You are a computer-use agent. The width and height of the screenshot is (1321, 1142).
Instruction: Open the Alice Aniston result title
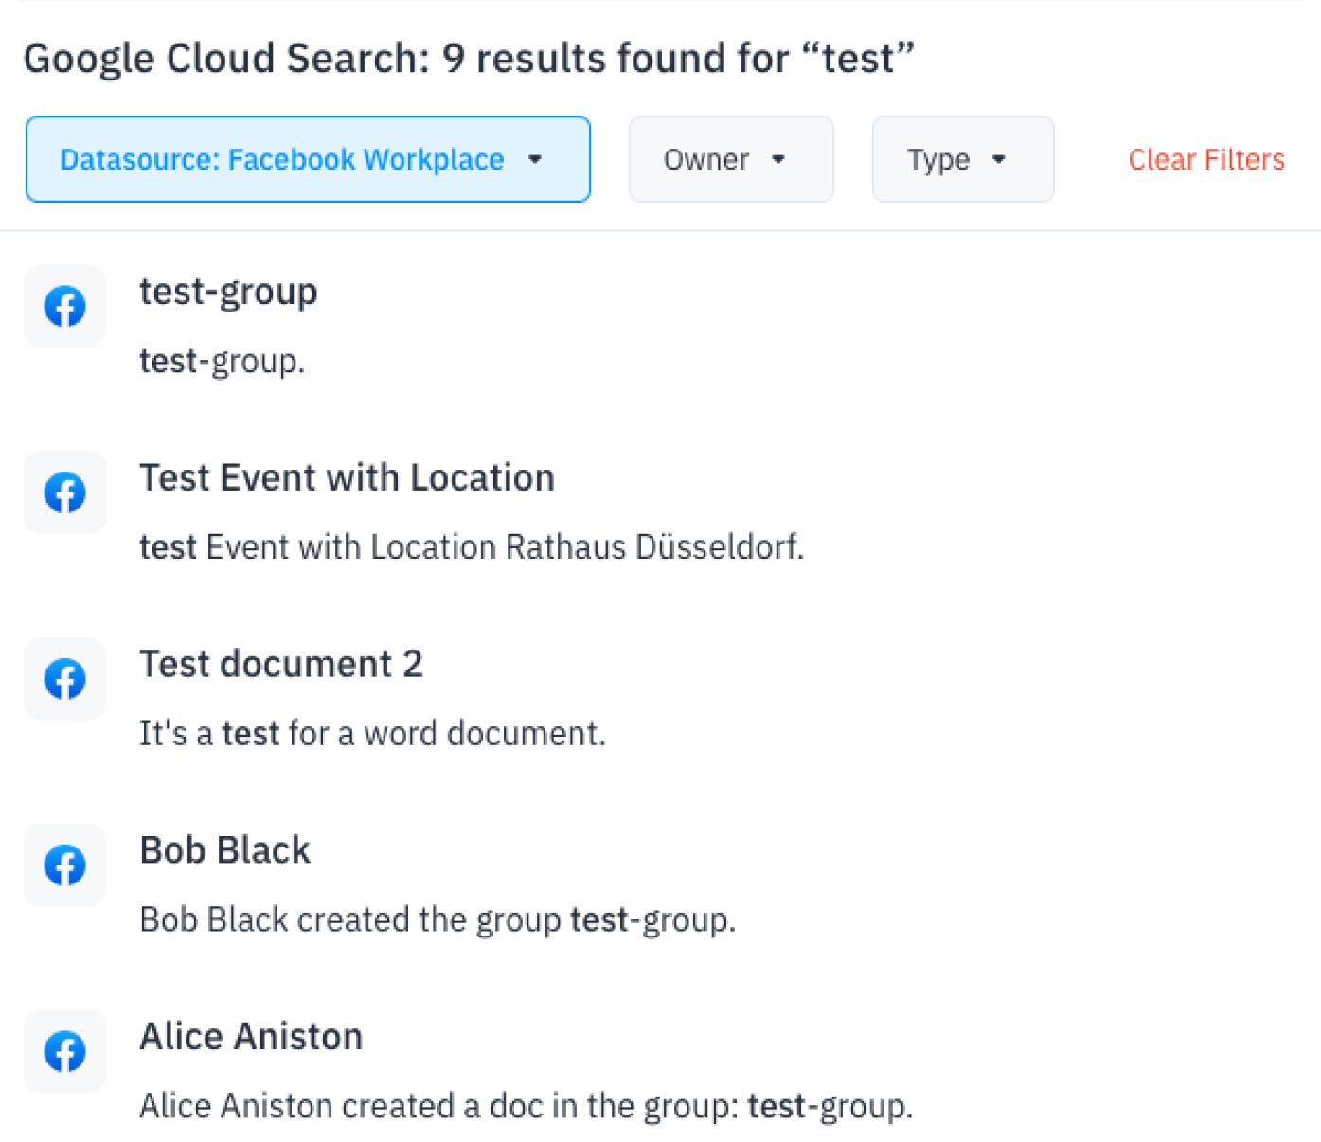[251, 1036]
